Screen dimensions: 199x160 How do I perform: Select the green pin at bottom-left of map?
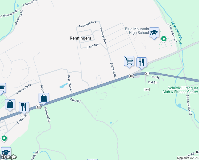click(x=4, y=138)
